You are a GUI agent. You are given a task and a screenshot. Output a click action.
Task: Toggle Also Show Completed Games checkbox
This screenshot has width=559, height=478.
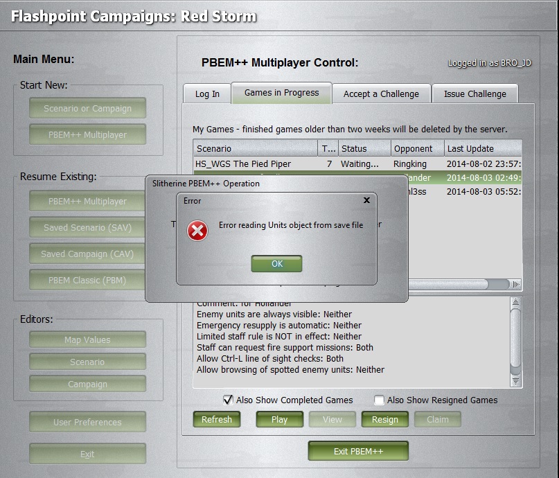tap(228, 400)
